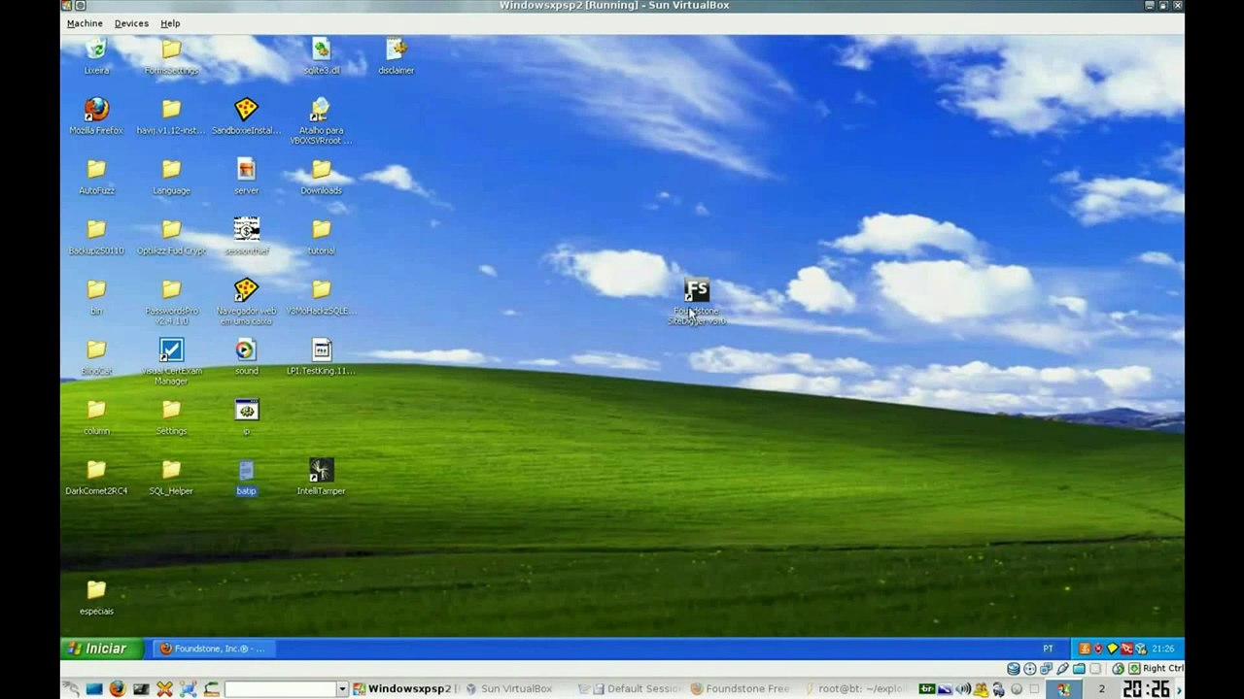
Task: Select the Foundstone SiteDigger shortcut
Action: [696, 302]
